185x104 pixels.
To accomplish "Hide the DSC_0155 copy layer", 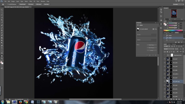I will click(165, 81).
